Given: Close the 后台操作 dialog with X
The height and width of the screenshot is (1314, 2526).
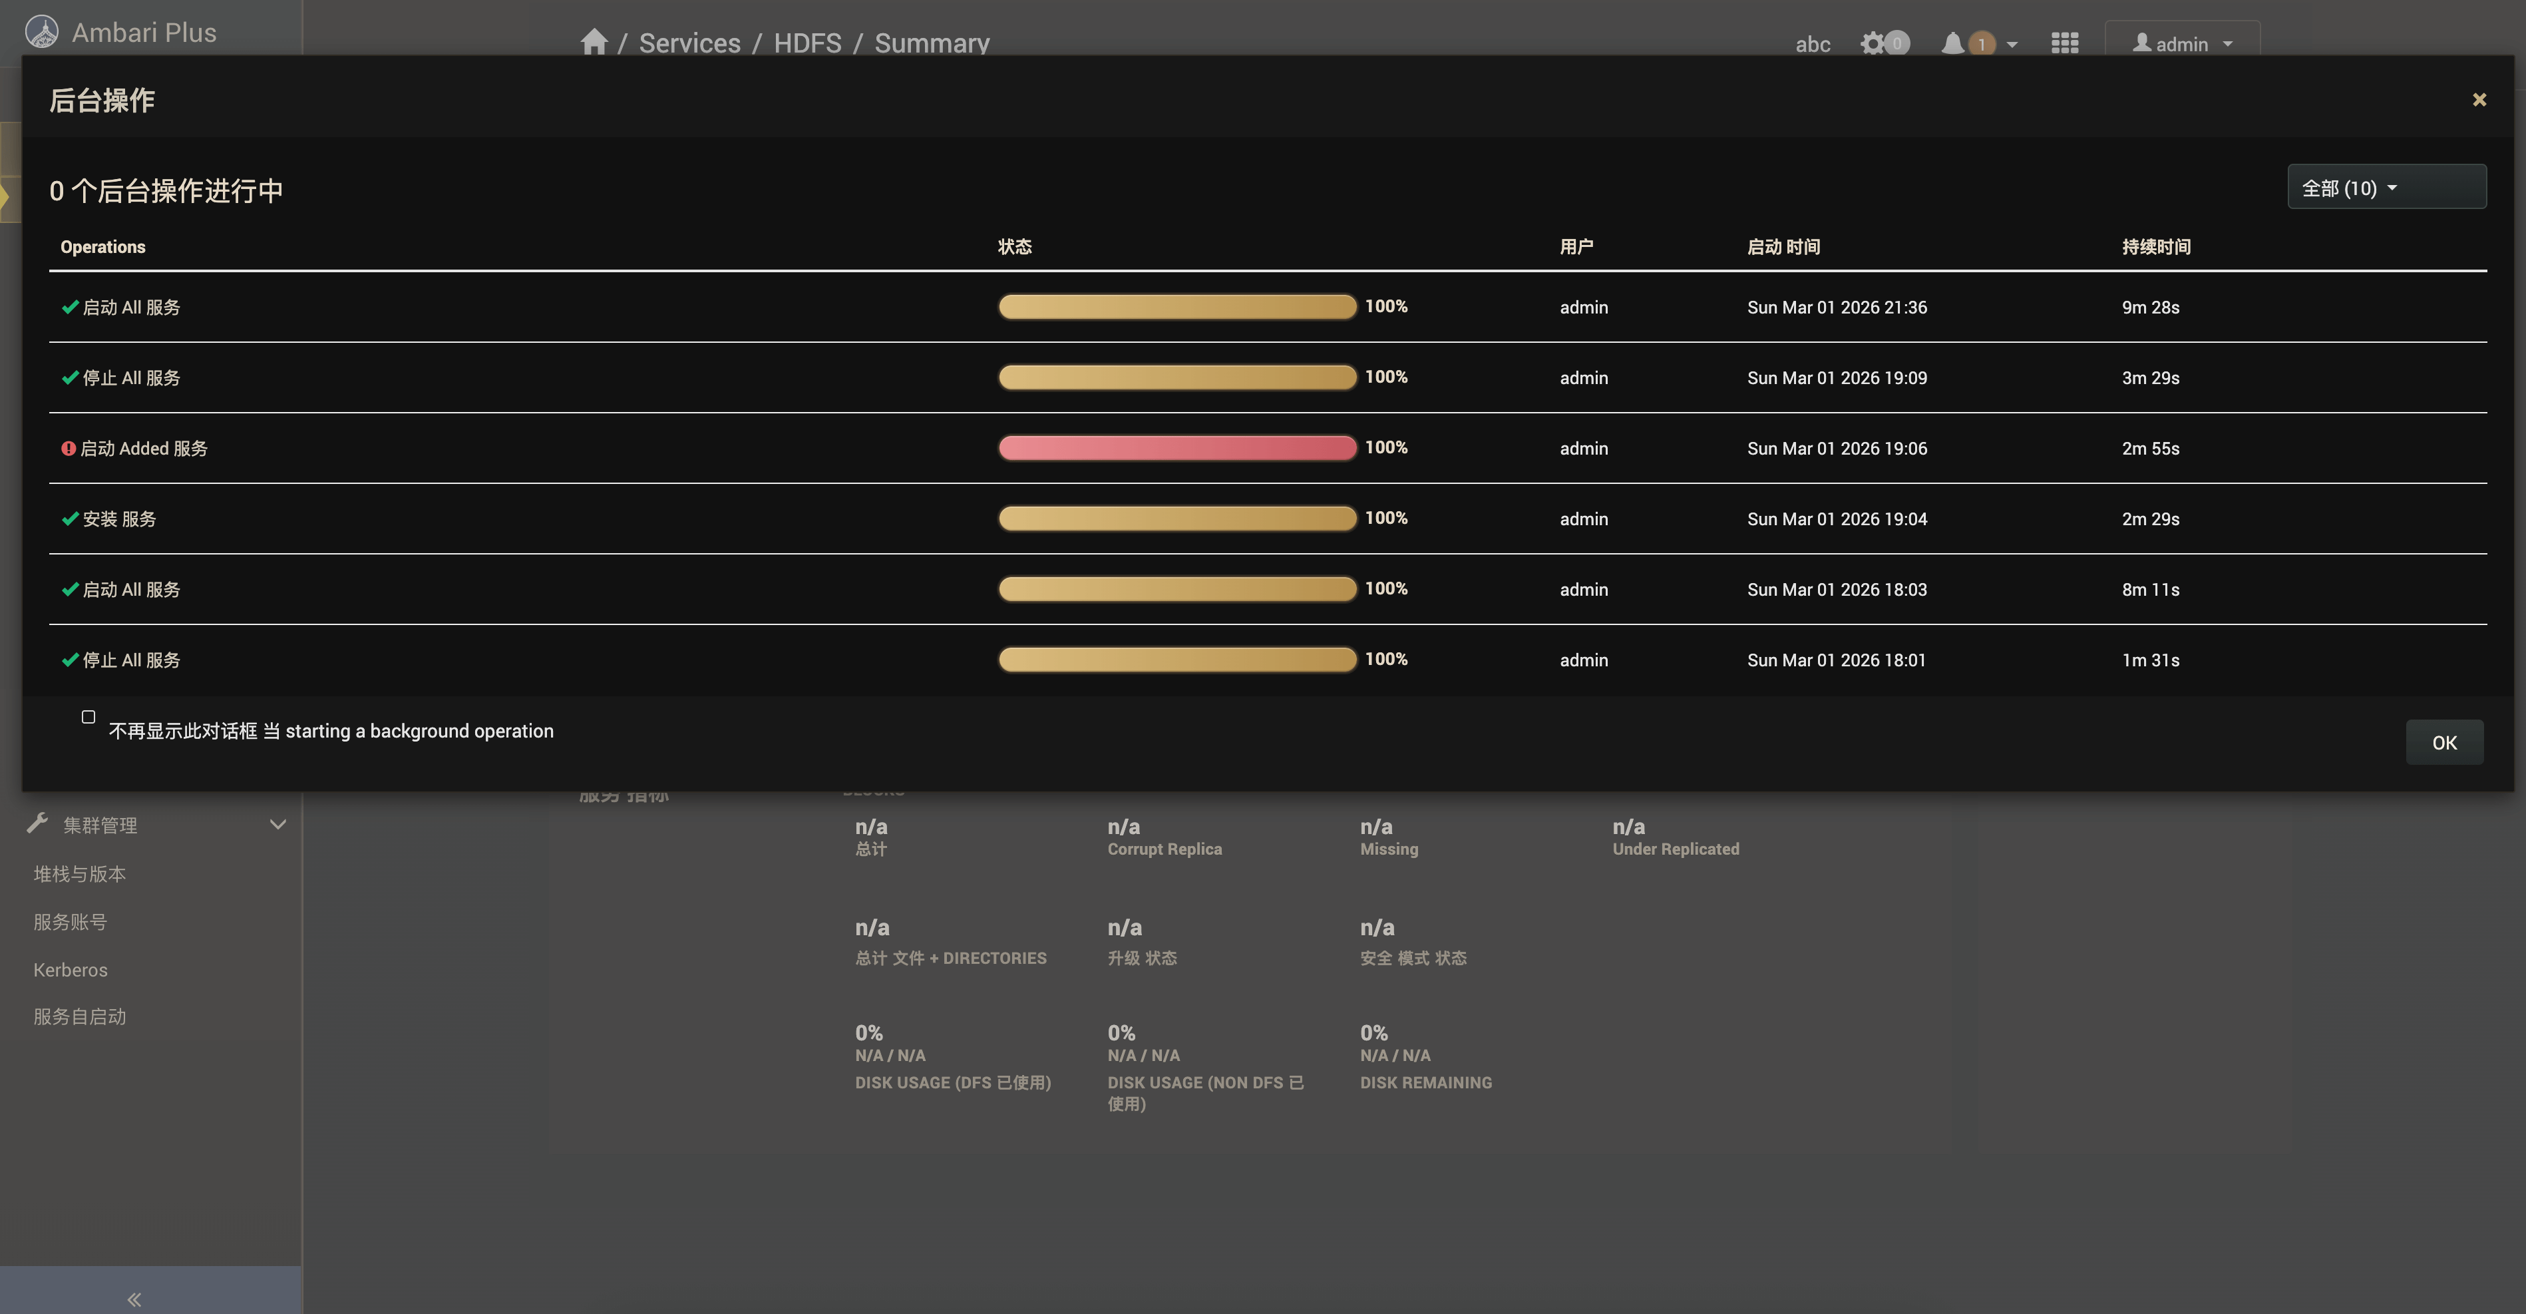Looking at the screenshot, I should pyautogui.click(x=2479, y=100).
